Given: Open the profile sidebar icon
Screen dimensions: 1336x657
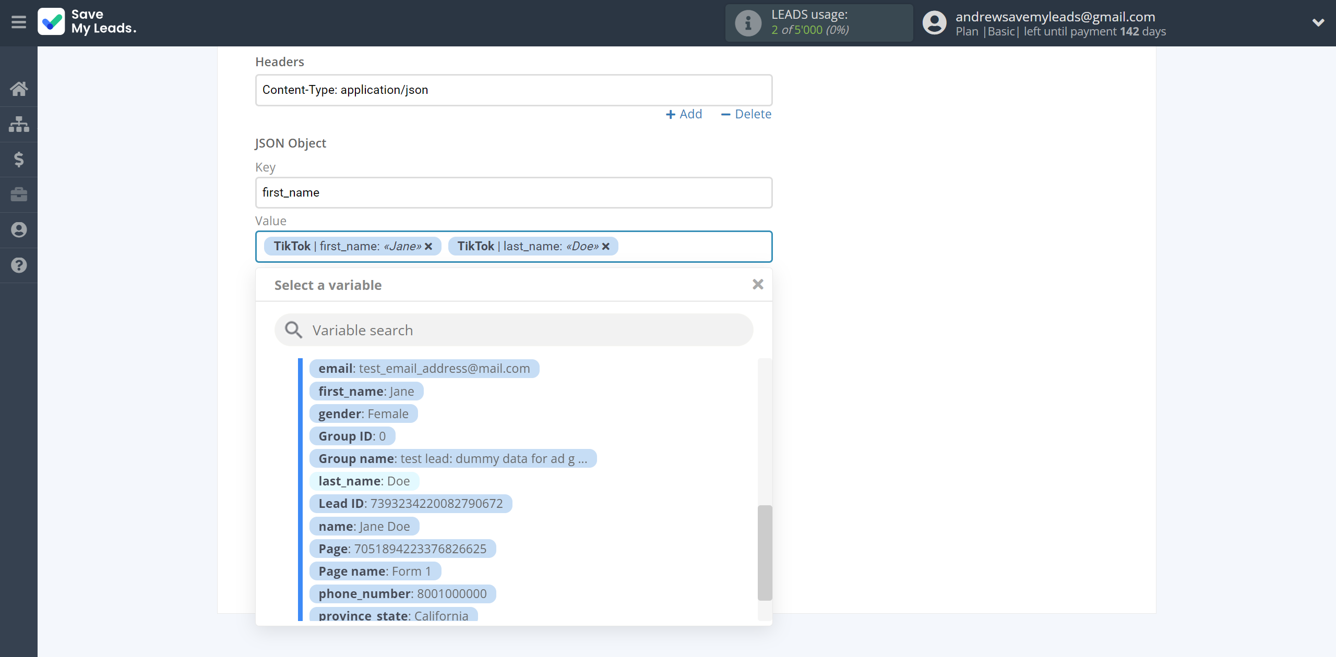Looking at the screenshot, I should (x=19, y=230).
